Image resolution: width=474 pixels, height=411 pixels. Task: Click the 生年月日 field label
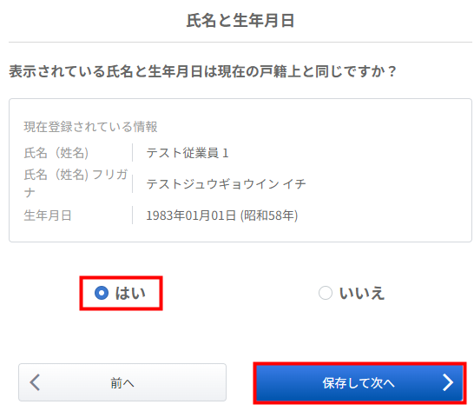[48, 215]
